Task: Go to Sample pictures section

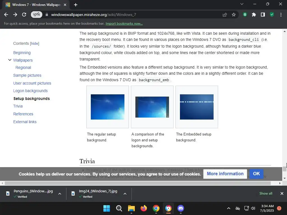Action: [27, 75]
